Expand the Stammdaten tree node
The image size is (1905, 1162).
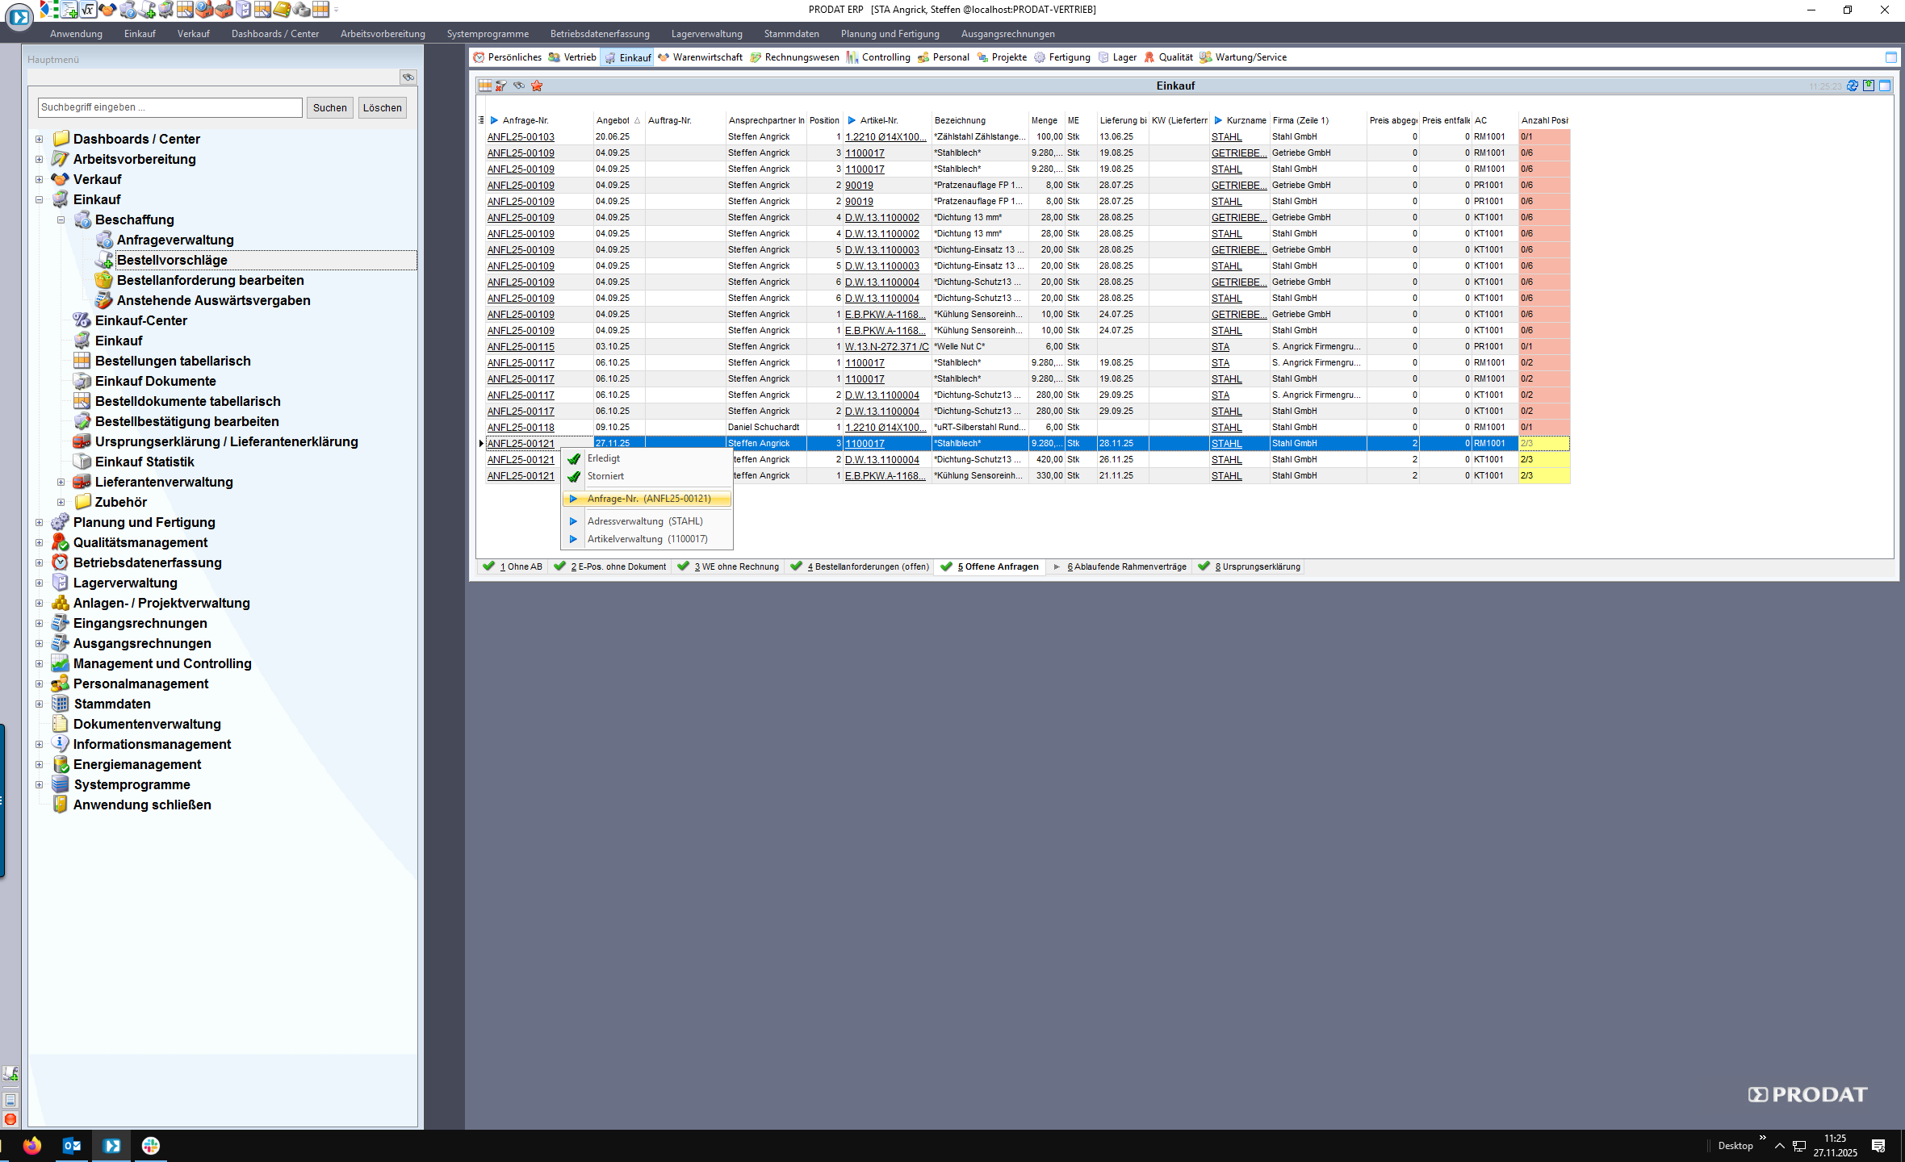(x=39, y=704)
